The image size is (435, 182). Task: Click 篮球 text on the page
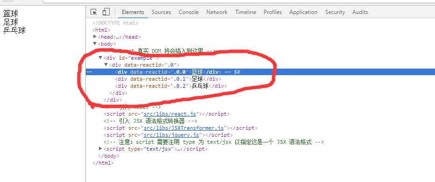point(11,13)
